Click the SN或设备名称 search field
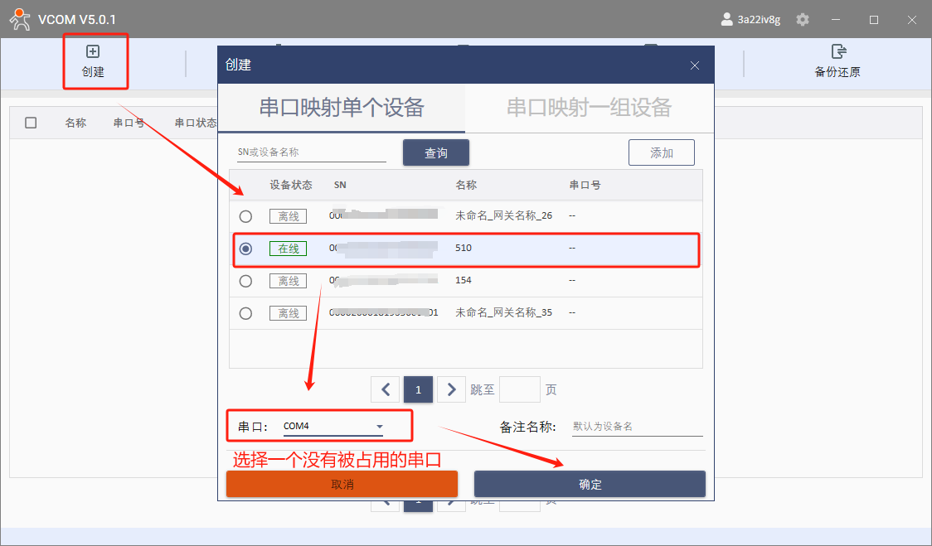The width and height of the screenshot is (932, 546). [311, 152]
